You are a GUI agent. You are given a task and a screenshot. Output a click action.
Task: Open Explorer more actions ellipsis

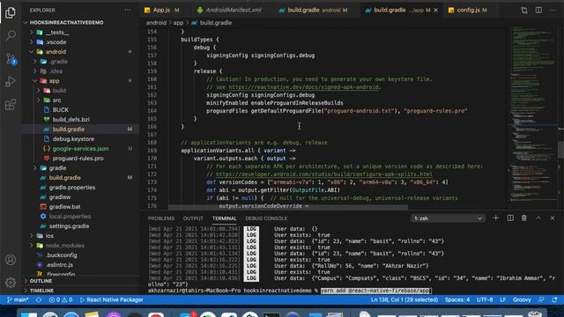(x=128, y=10)
